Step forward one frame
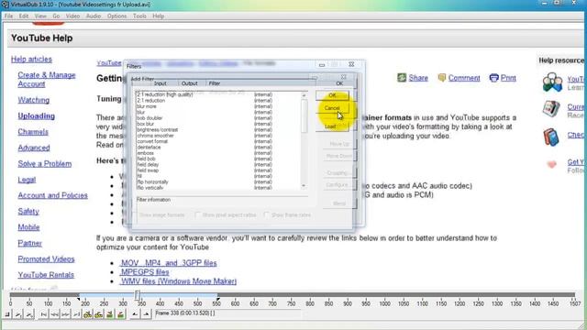Viewport: 587px width, 330px height. 65,314
